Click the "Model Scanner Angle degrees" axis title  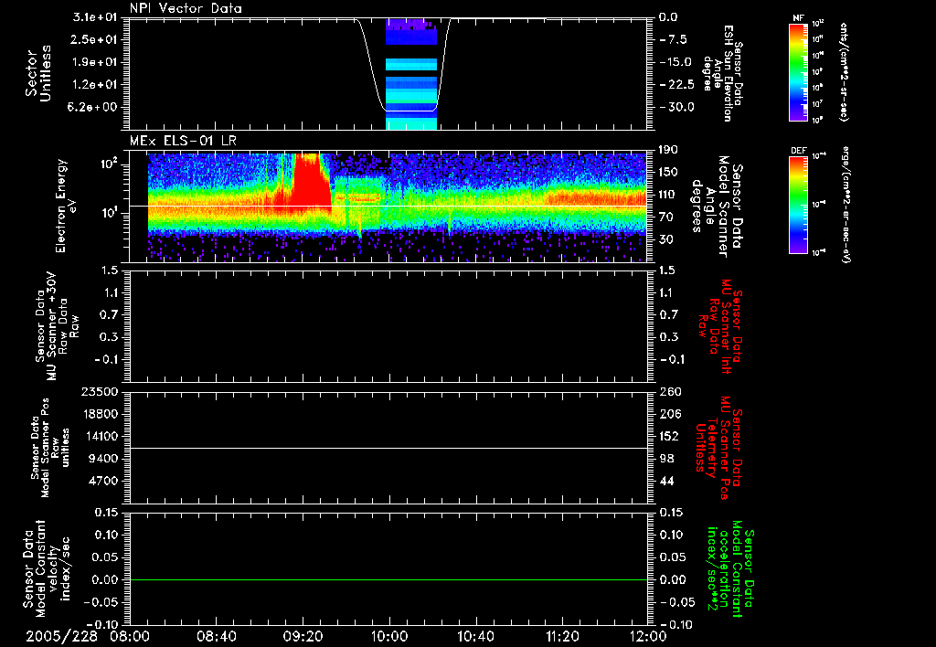click(x=718, y=207)
